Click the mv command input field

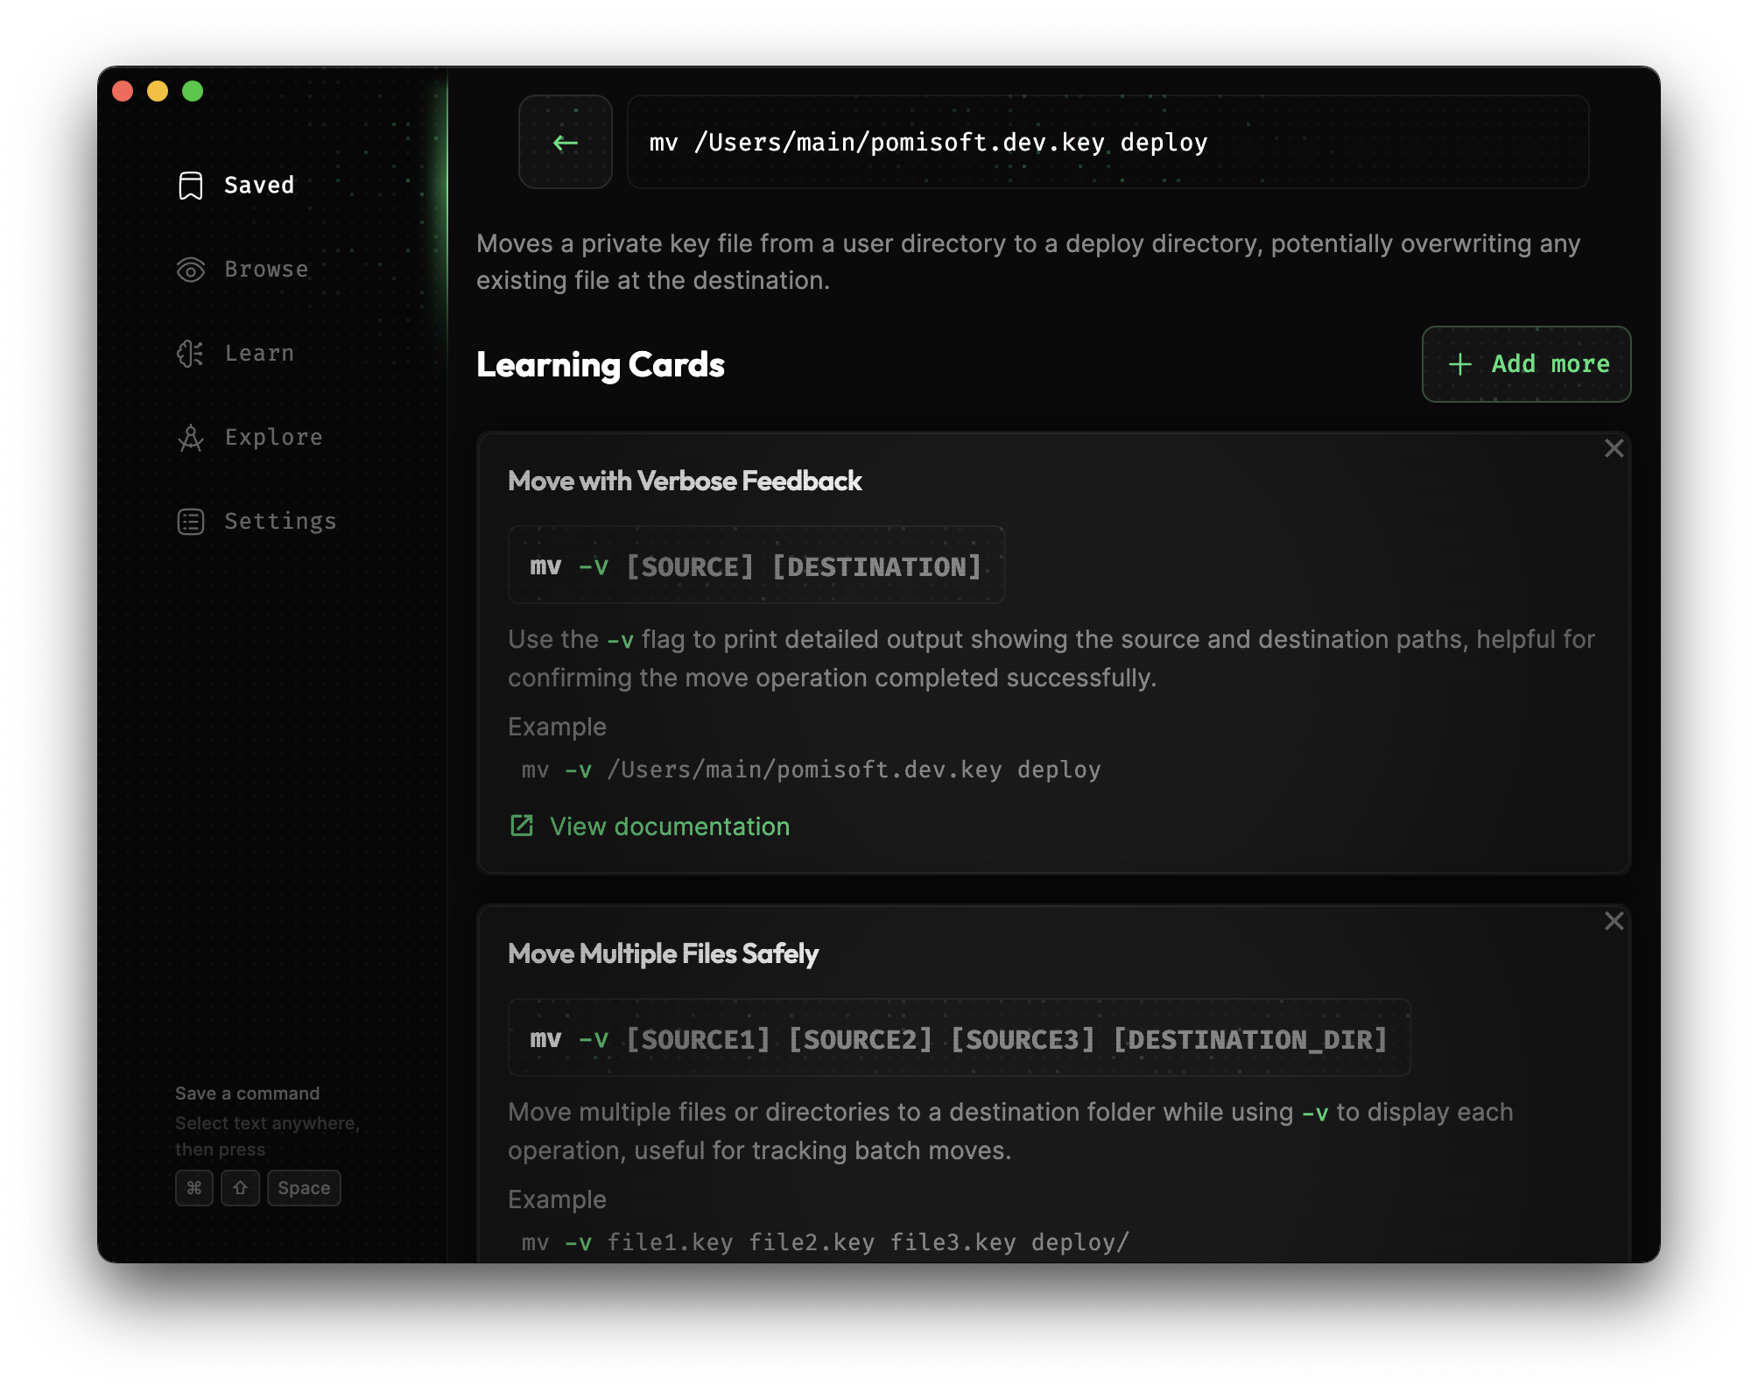1108,142
